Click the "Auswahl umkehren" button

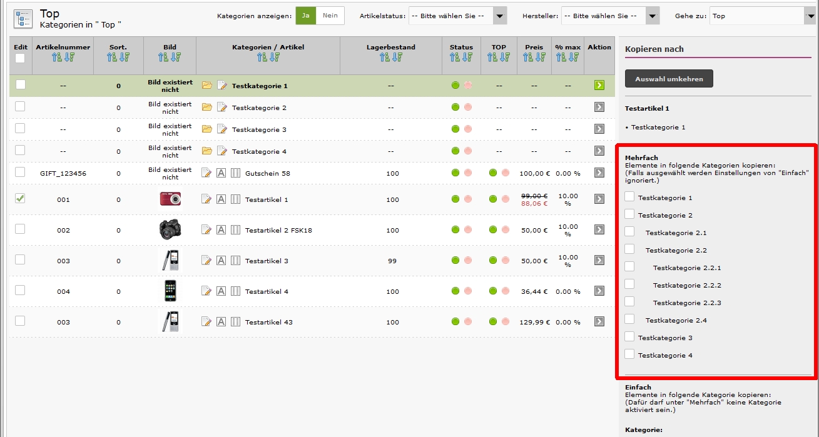pos(669,79)
